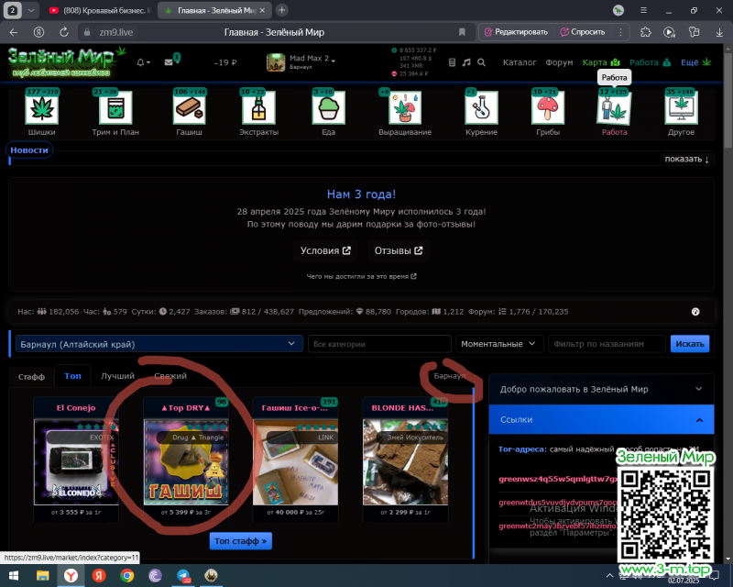Image resolution: width=733 pixels, height=587 pixels.
Task: Switch to the Лучший tab
Action: point(117,376)
